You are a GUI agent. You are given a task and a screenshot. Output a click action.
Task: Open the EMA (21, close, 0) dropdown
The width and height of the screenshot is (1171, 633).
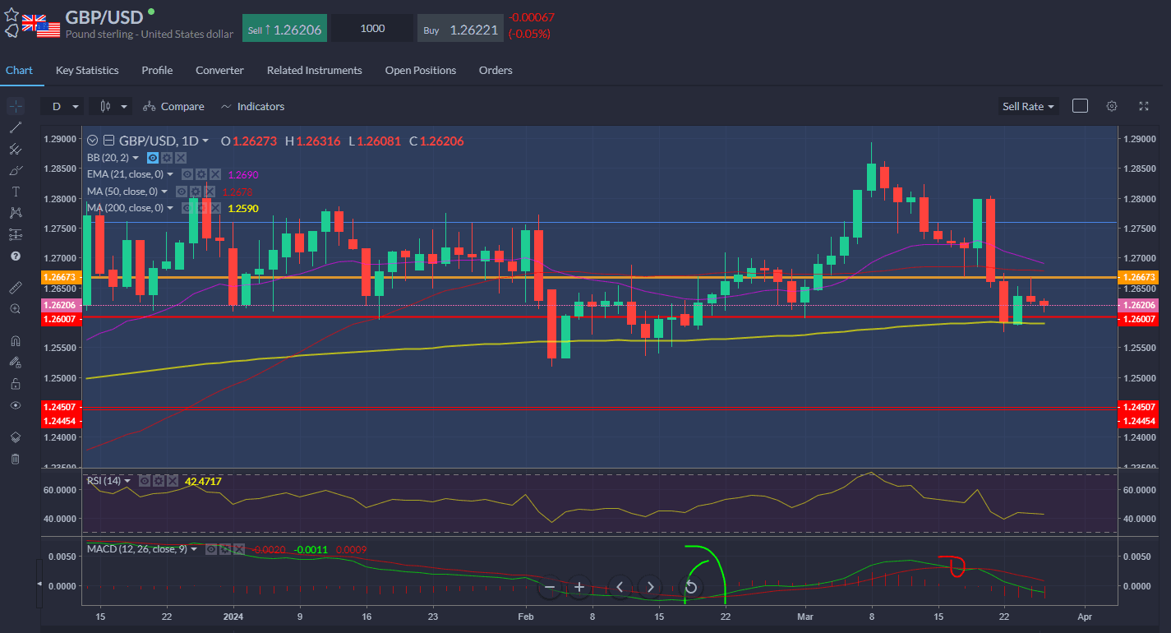(x=170, y=174)
